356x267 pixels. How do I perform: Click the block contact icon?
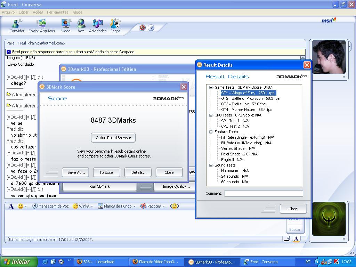(142, 28)
